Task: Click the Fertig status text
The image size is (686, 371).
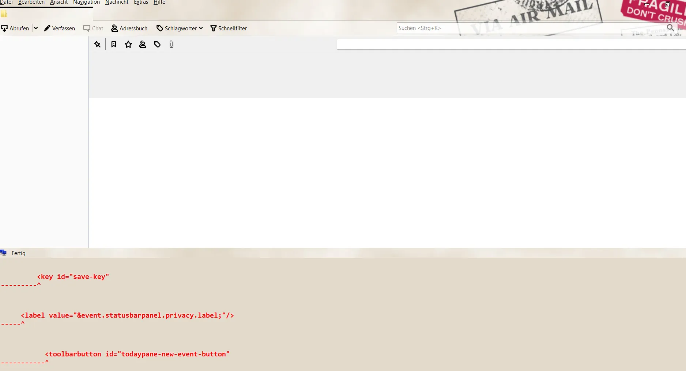Action: (x=19, y=253)
